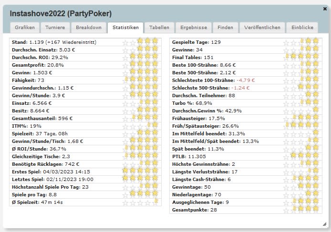This screenshot has width=331, height=232.
Task: Select the Gewinne: 34 text
Action: coord(187,50)
